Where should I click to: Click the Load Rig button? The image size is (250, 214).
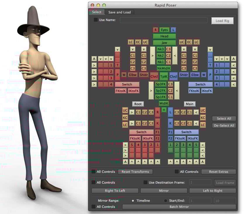pos(223,21)
